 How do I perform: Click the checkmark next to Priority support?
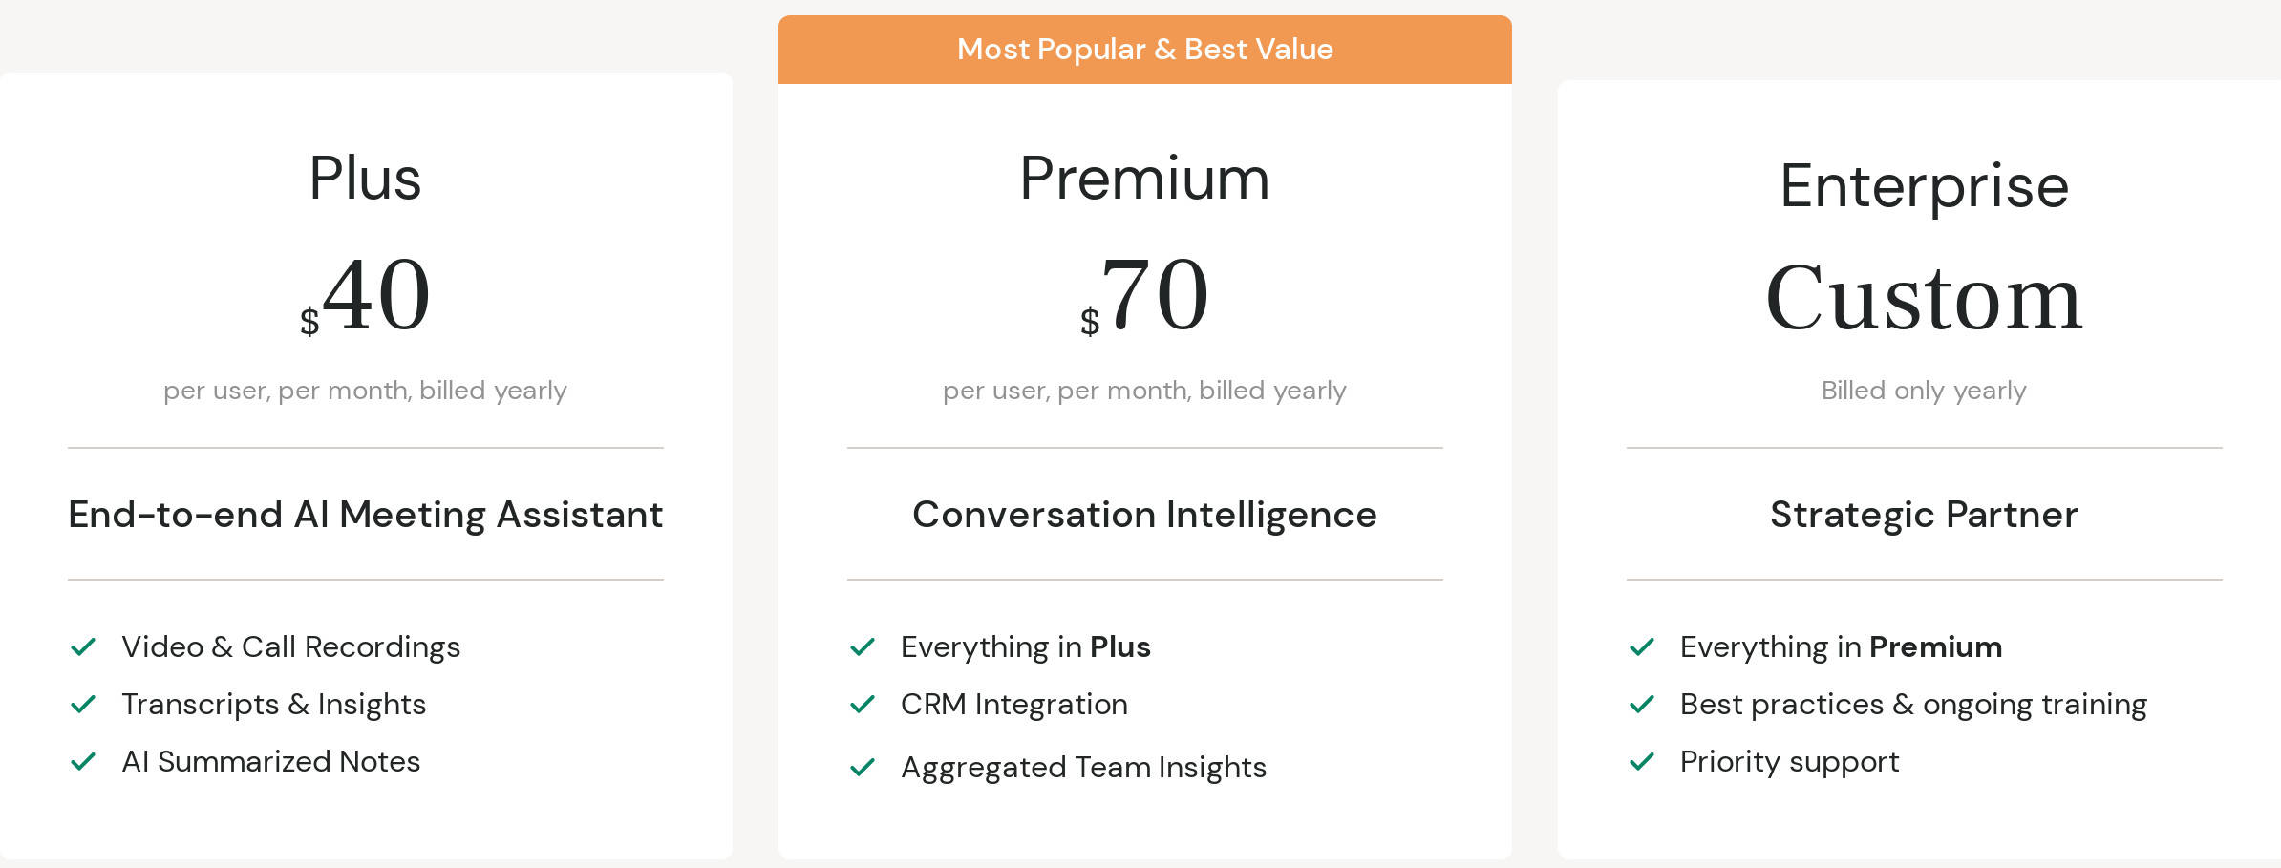[x=1642, y=762]
